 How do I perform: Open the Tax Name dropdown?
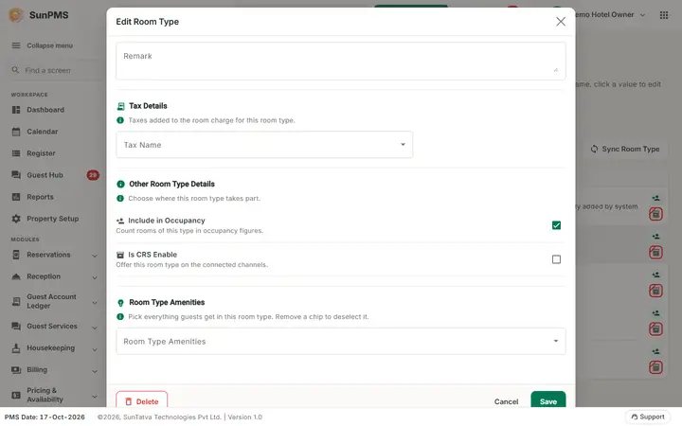(264, 145)
